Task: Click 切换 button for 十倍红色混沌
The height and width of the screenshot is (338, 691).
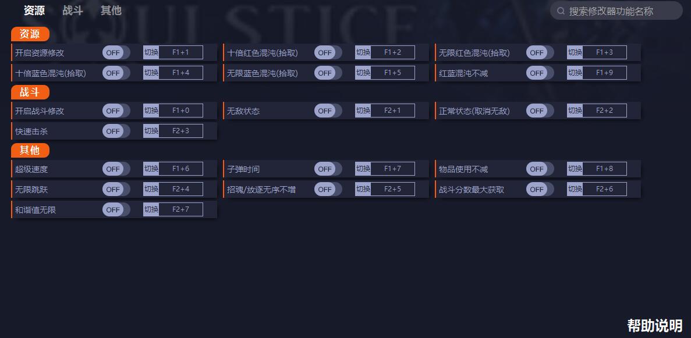Action: click(363, 52)
